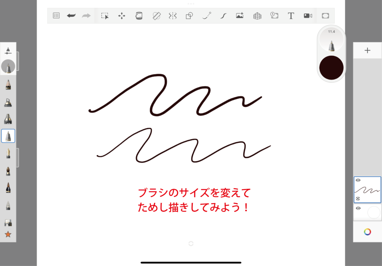Open brush properties at top of brush palette

point(8,51)
